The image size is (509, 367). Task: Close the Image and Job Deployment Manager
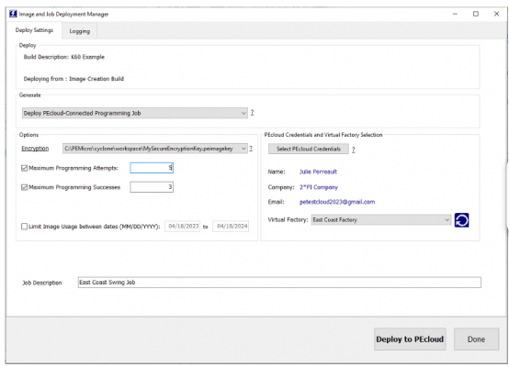click(x=496, y=14)
